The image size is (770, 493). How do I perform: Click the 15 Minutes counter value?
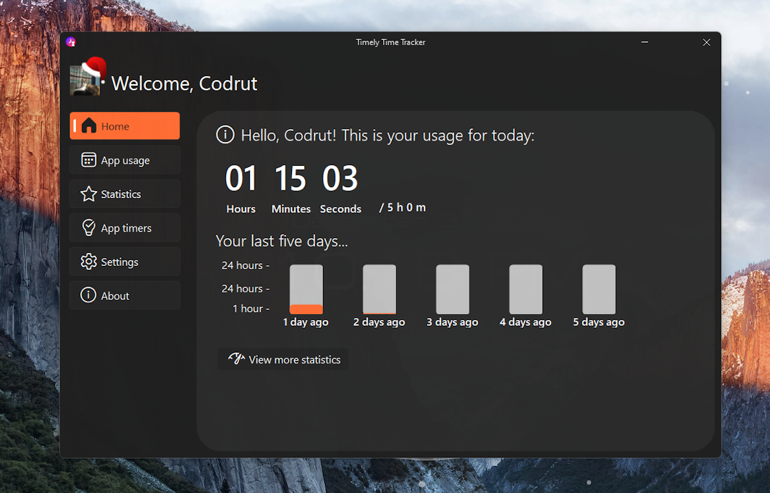[x=291, y=178]
